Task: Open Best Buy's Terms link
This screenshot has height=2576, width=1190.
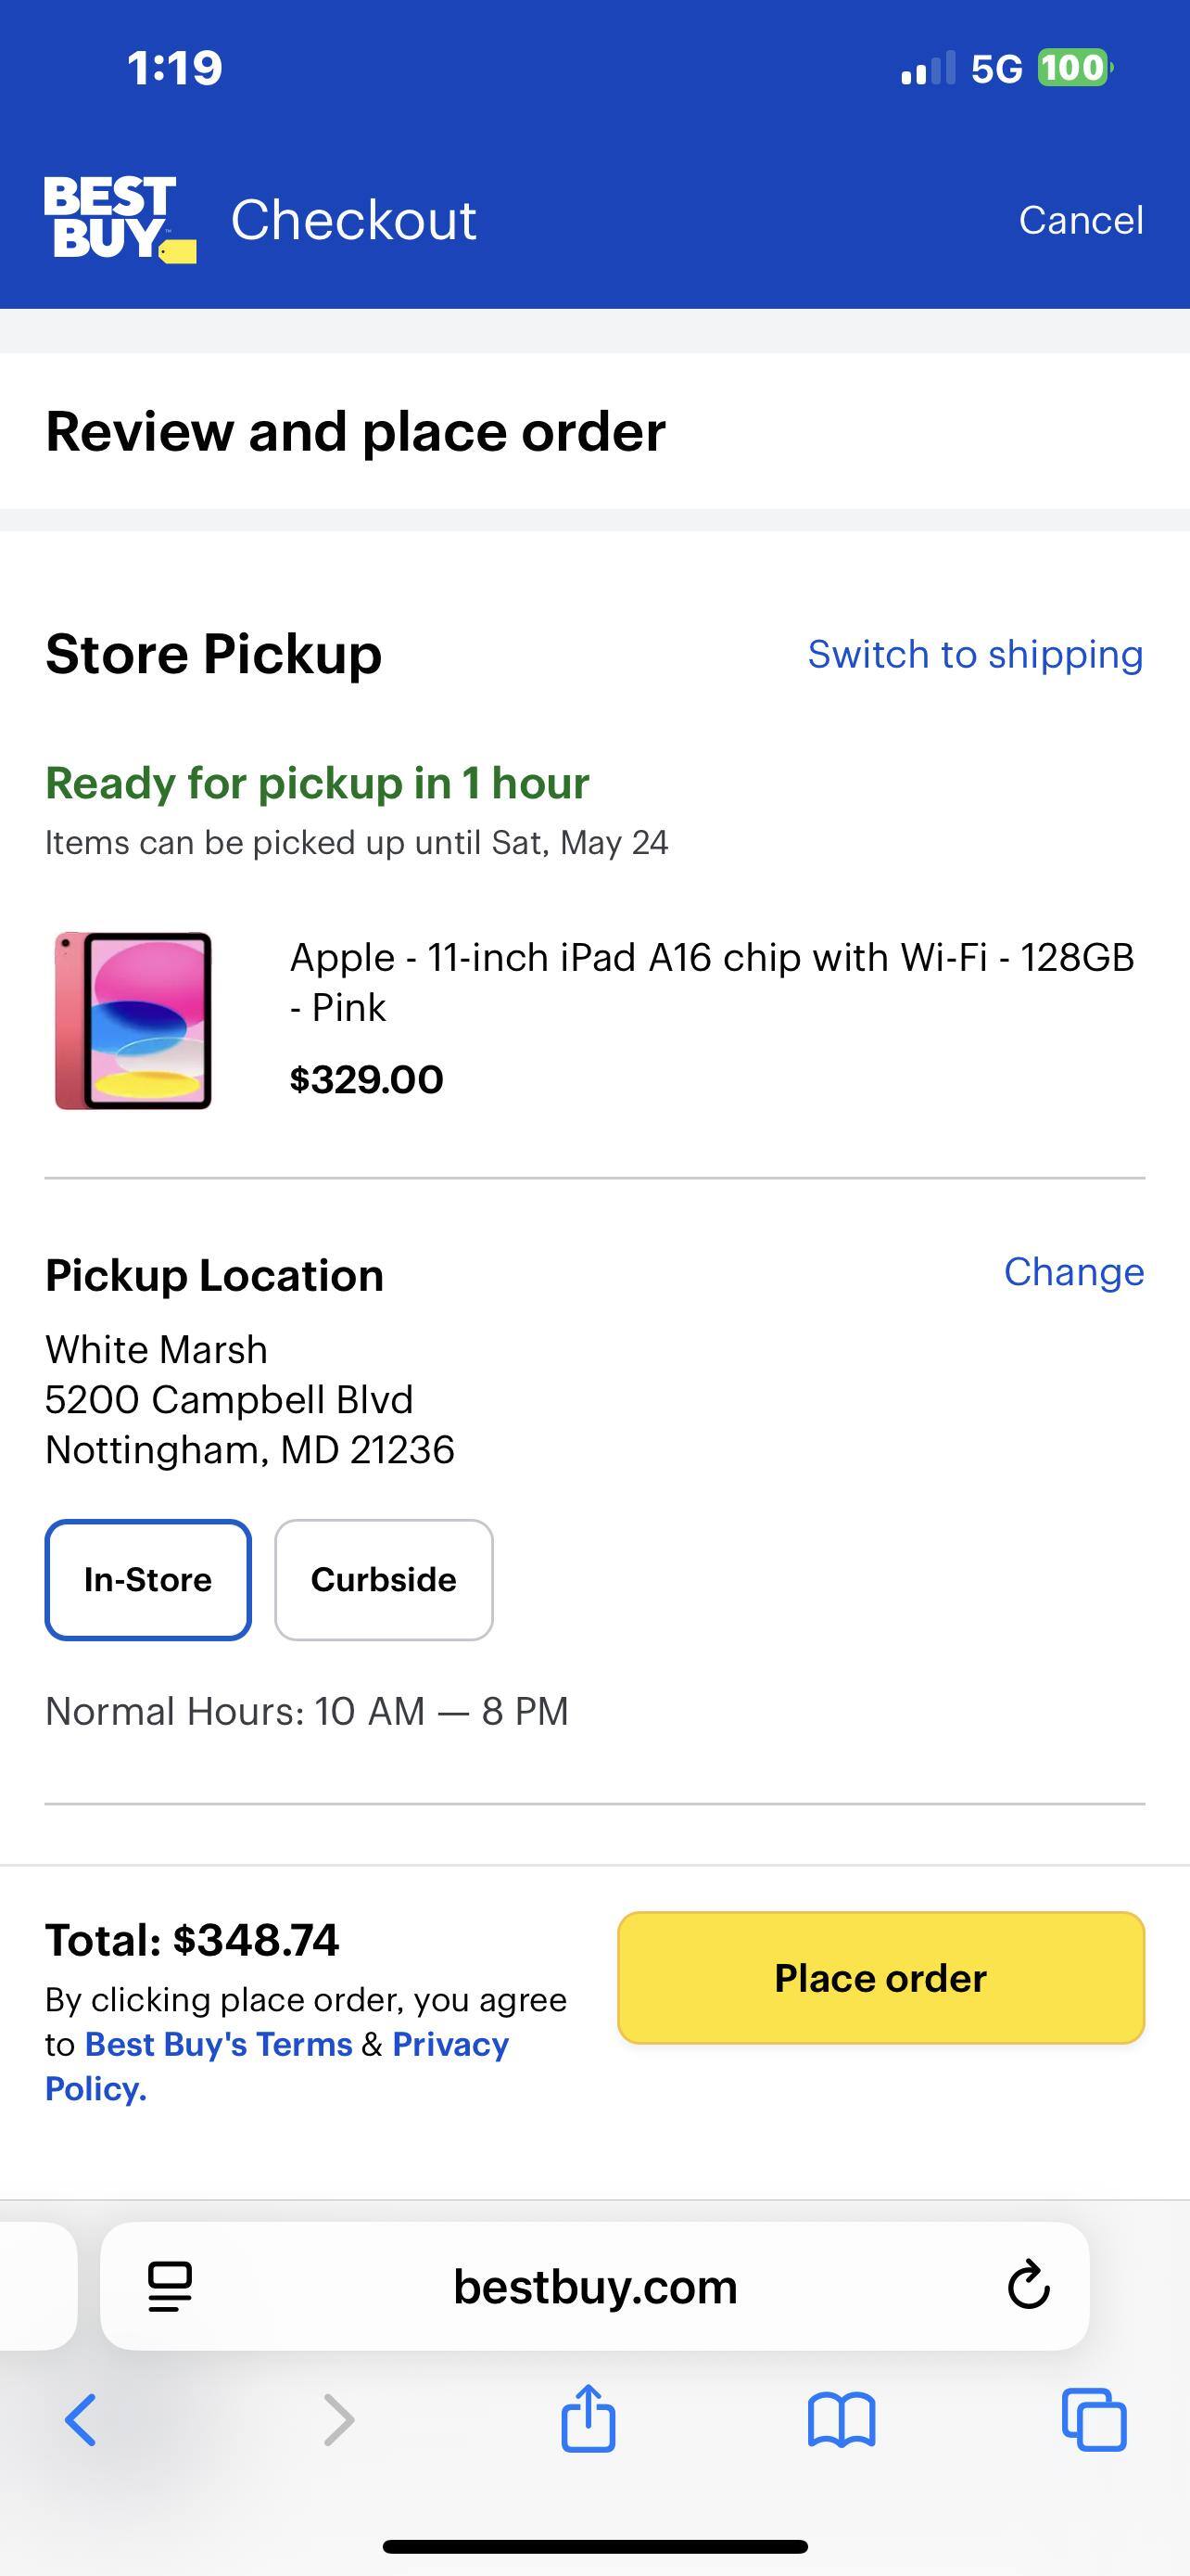Action: tap(219, 2044)
